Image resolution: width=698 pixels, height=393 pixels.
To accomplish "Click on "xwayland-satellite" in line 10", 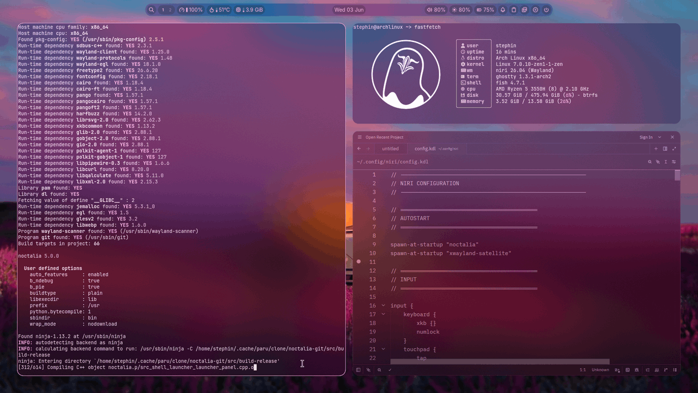I will coord(479,253).
